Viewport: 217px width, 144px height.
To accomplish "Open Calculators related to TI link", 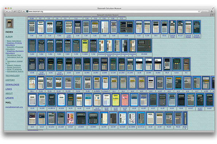I will 14,62.
